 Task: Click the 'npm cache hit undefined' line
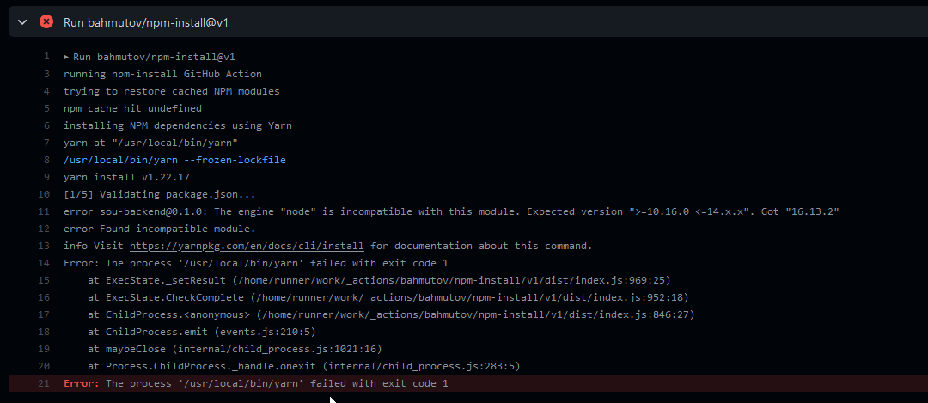(x=132, y=108)
